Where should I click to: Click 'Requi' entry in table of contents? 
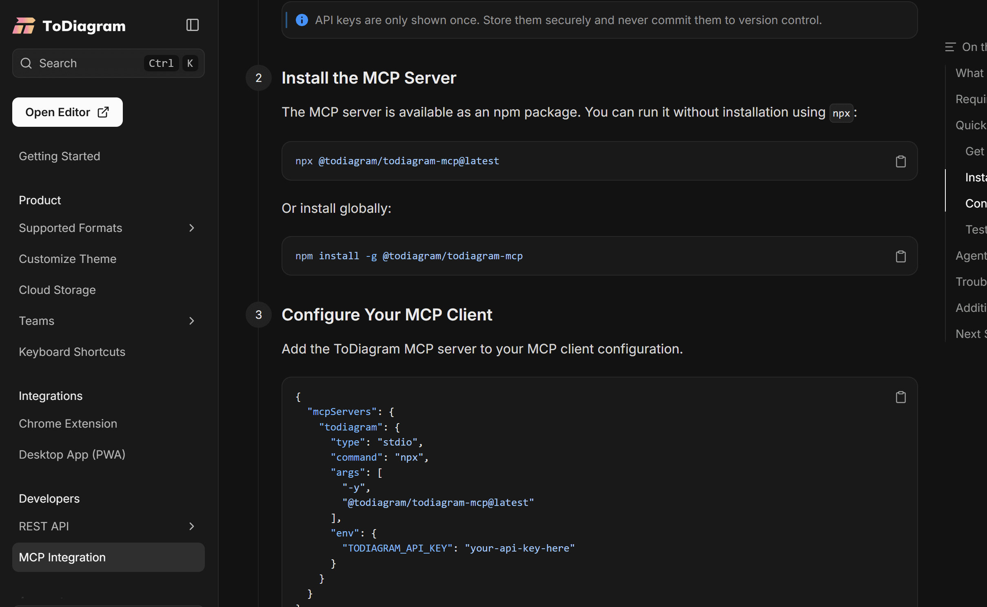tap(971, 99)
